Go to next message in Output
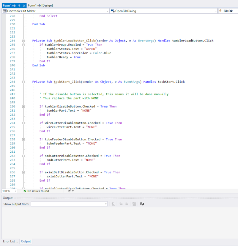The height and width of the screenshot is (246, 238). (127, 204)
